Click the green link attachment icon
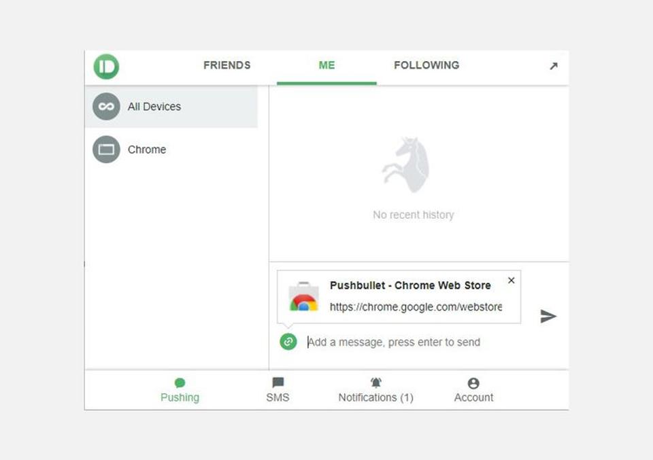Screen dimensions: 653x460 [288, 342]
